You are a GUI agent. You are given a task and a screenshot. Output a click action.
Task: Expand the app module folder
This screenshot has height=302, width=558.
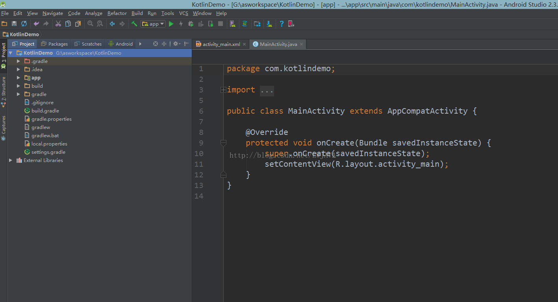19,77
